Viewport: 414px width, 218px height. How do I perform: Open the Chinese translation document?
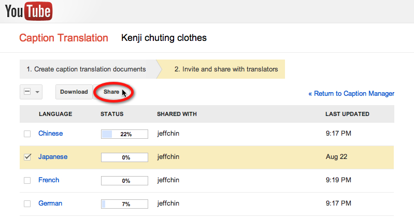coord(50,134)
